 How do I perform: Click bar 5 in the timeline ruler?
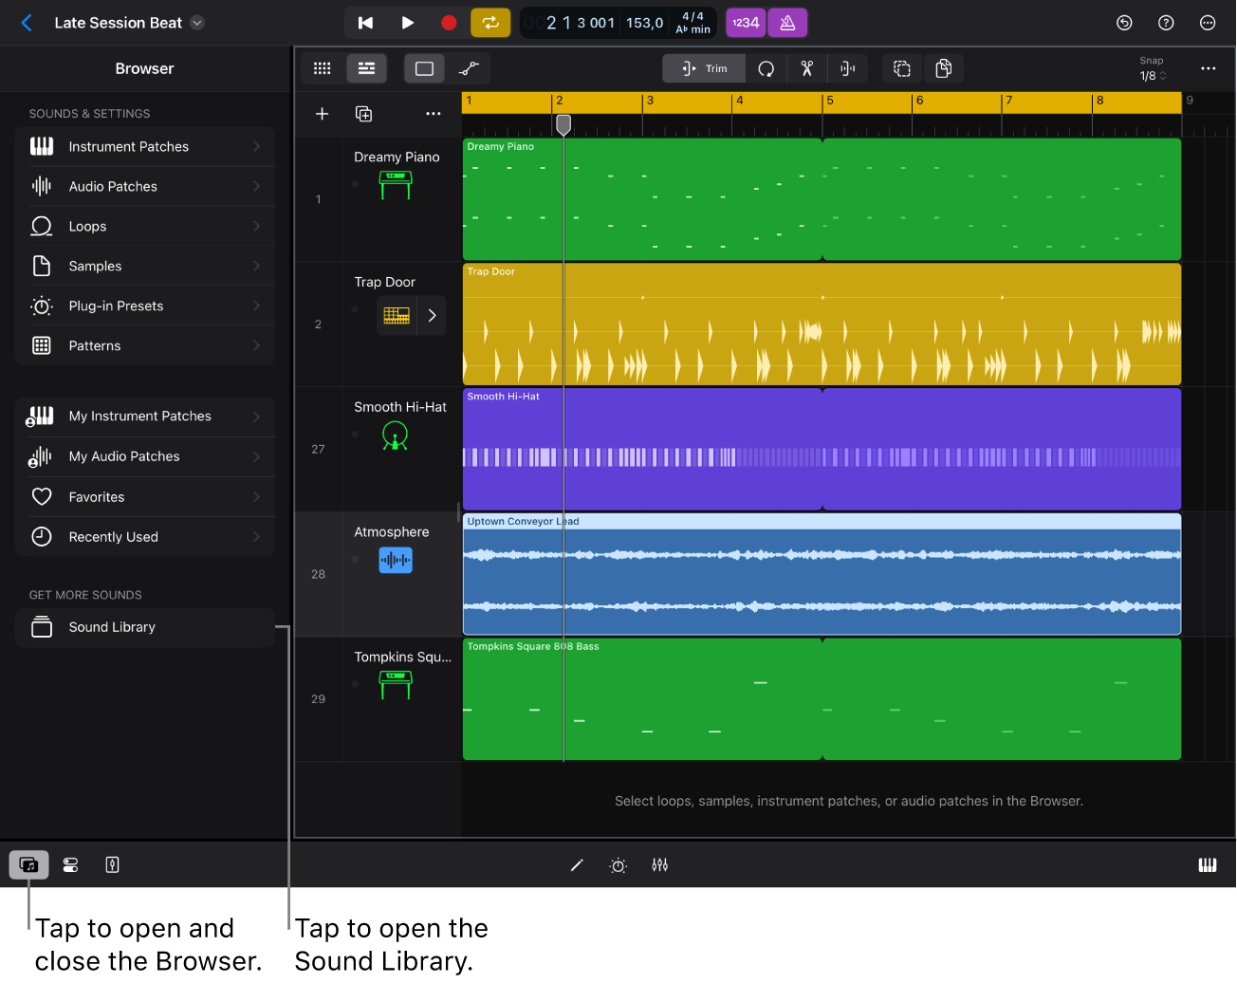[x=829, y=101]
